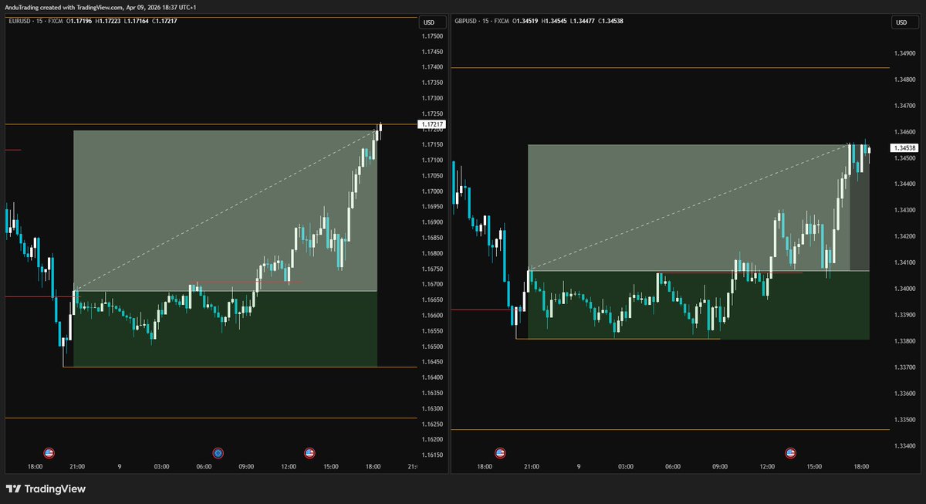The height and width of the screenshot is (504, 926).
Task: Select the dashed diagonal trend line on EURUSD
Action: pyautogui.click(x=224, y=211)
